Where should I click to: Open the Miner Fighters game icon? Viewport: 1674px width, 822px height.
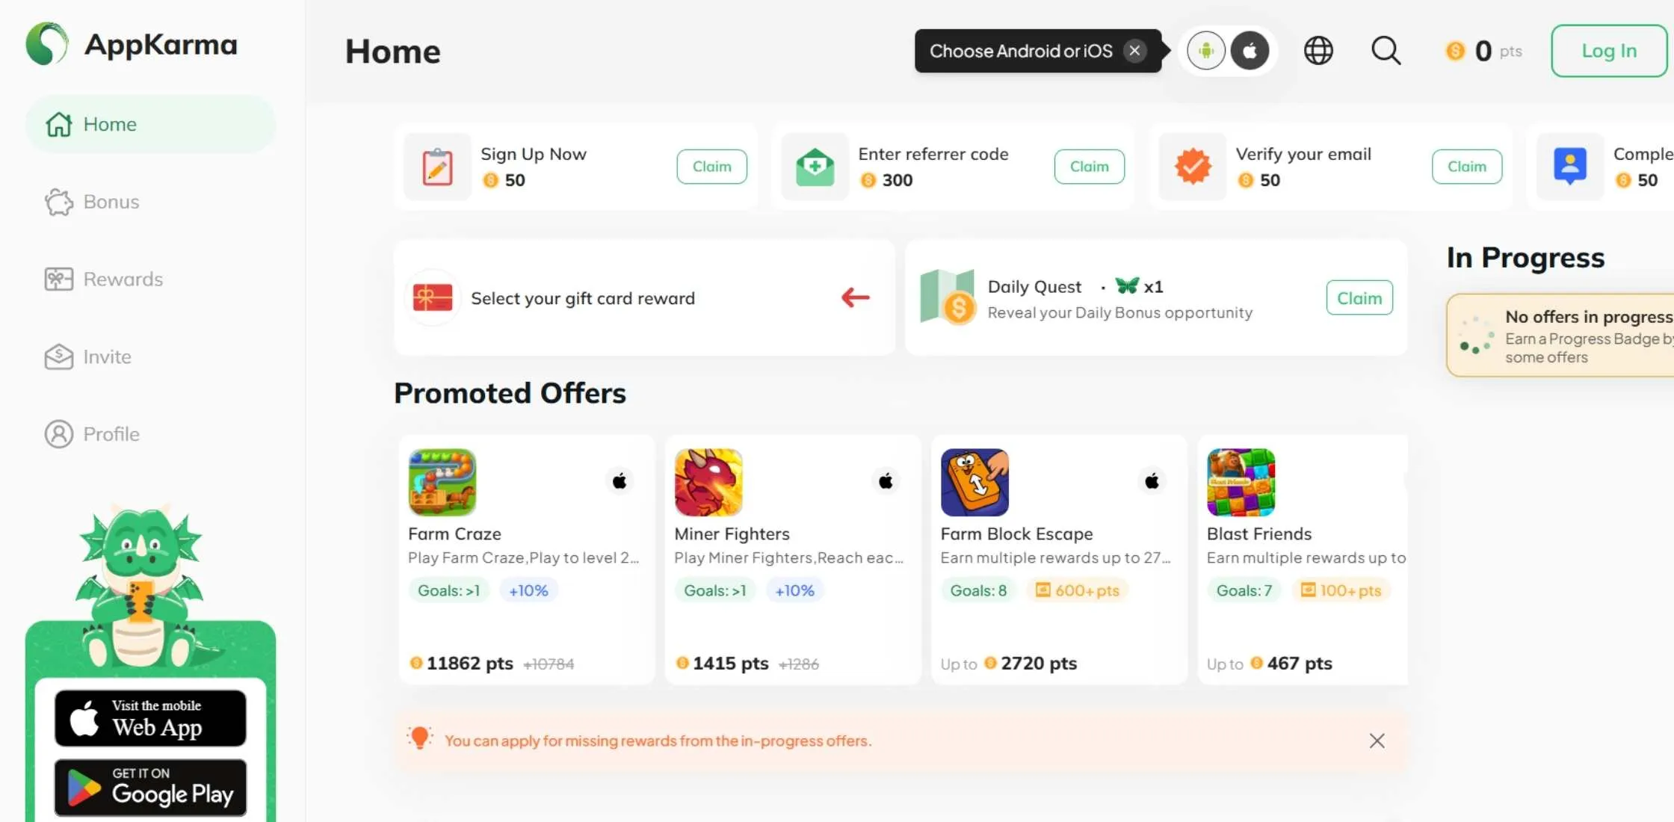pos(708,482)
